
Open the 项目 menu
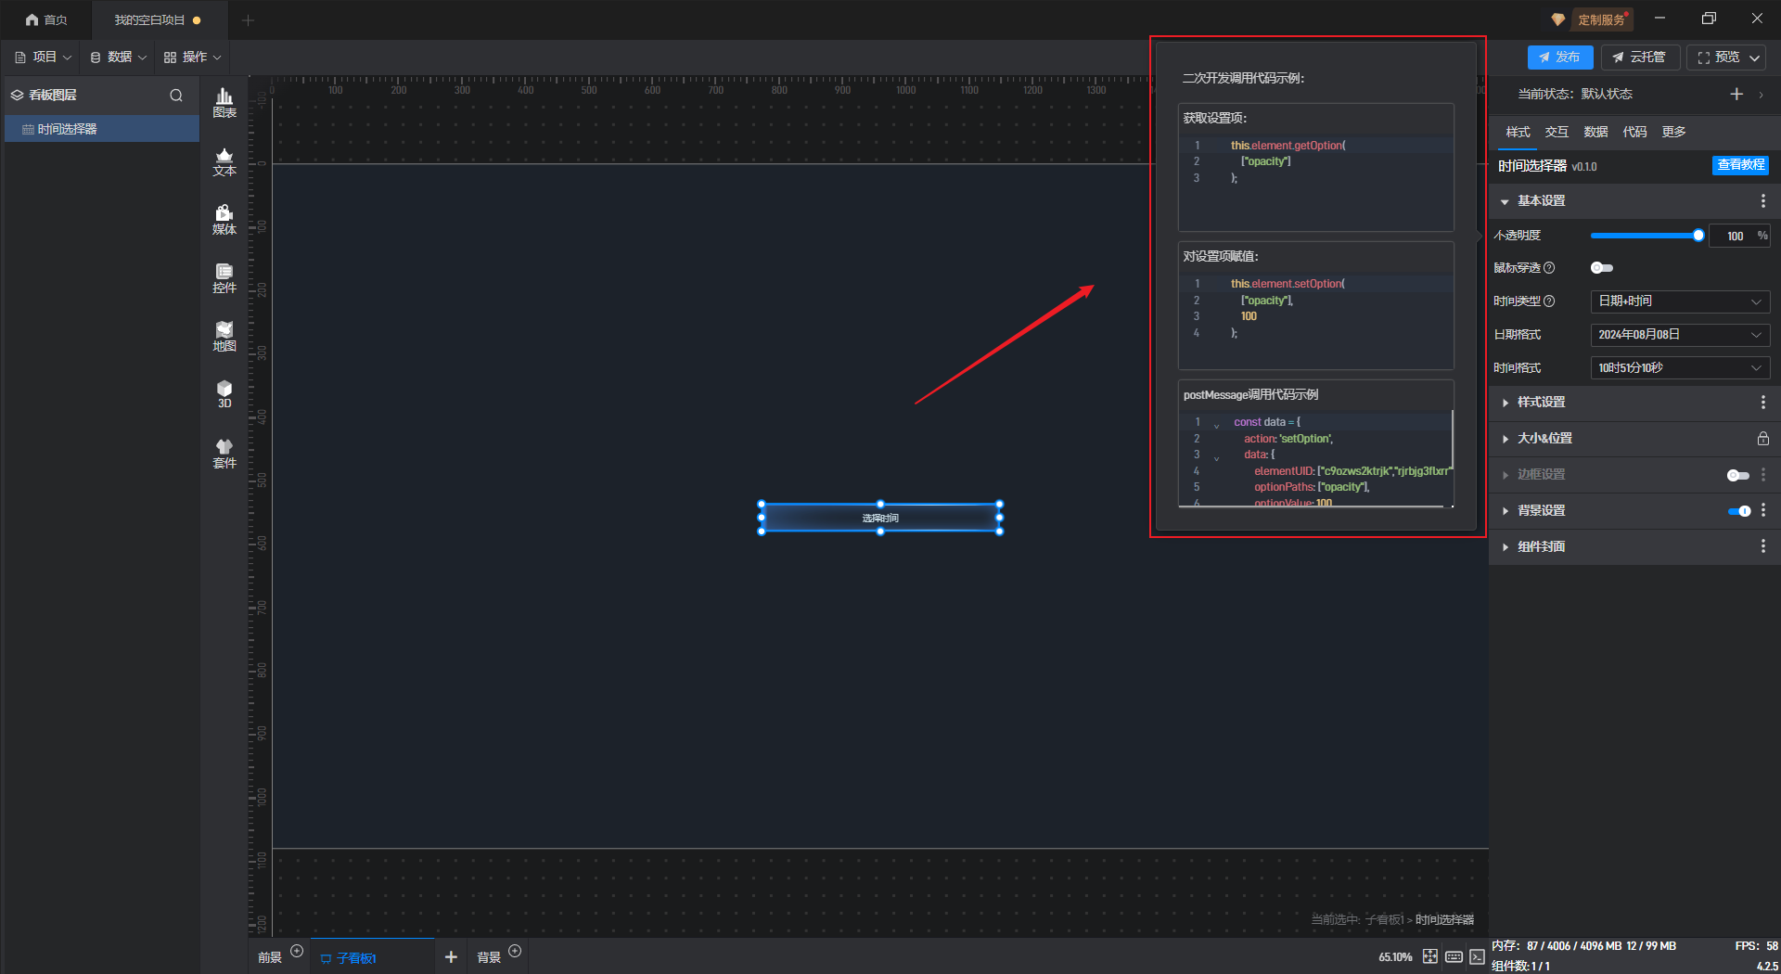44,58
